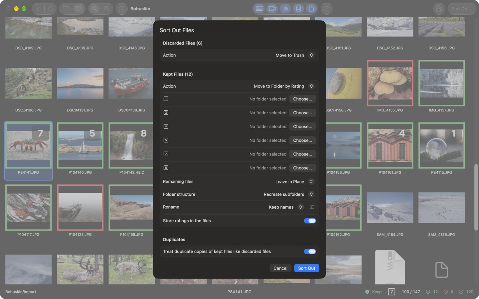The image size is (479, 299).
Task: Select the P84141.JPG crab thumbnail
Action: click(28, 146)
